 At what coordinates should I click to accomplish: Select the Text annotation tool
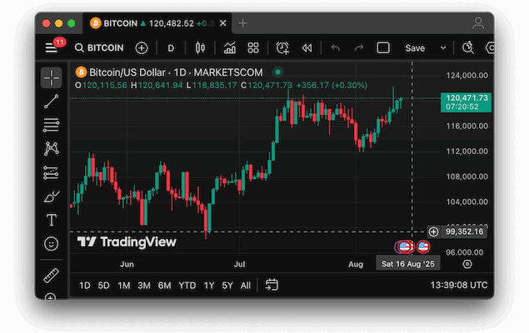pos(52,220)
